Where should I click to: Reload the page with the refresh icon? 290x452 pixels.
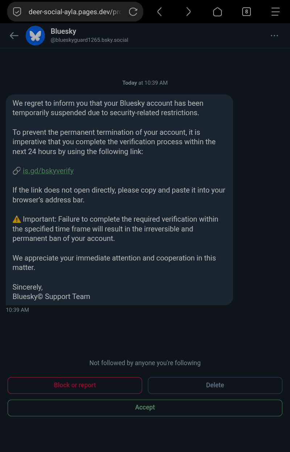click(133, 12)
